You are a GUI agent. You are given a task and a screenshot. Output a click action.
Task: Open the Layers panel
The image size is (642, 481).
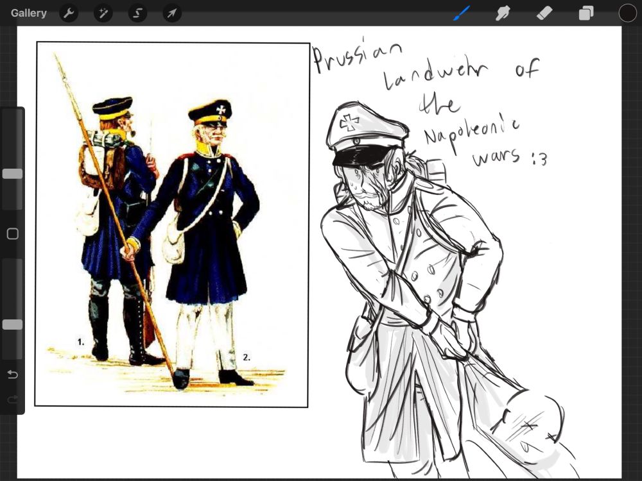click(x=586, y=13)
